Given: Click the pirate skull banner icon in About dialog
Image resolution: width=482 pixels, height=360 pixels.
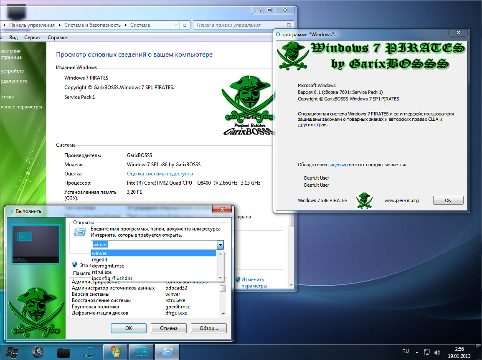Looking at the screenshot, I should coord(293,56).
